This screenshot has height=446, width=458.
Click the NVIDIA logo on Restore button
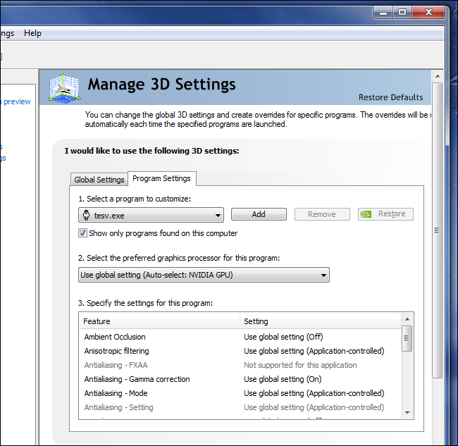pyautogui.click(x=366, y=214)
